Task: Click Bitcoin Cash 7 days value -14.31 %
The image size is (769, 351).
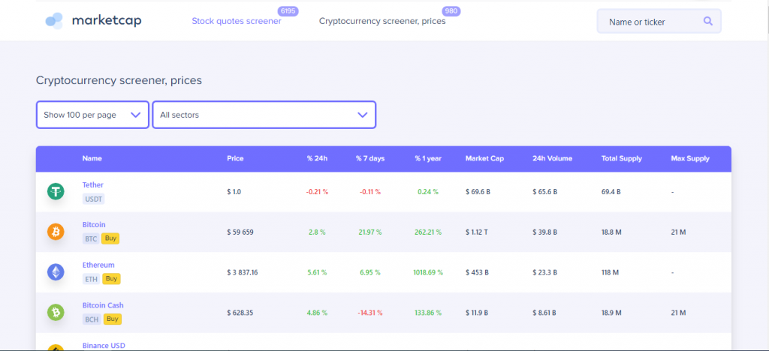Action: tap(370, 312)
